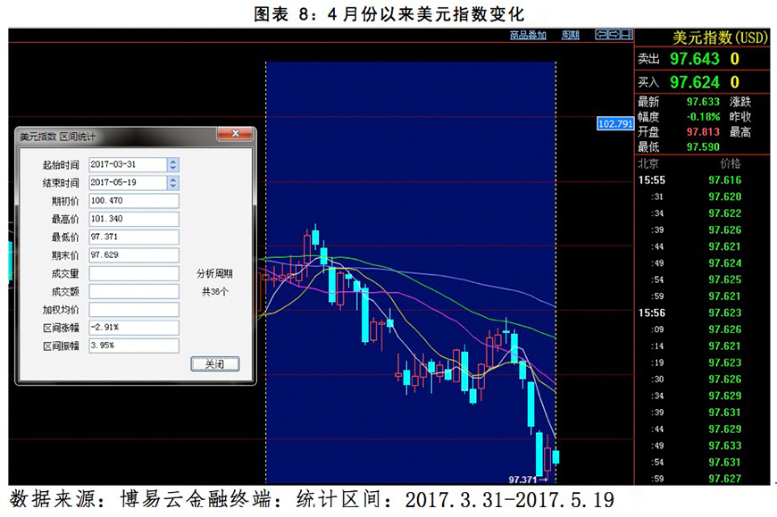Open the 结束时间 date spinner
This screenshot has width=777, height=517.
pos(172,183)
